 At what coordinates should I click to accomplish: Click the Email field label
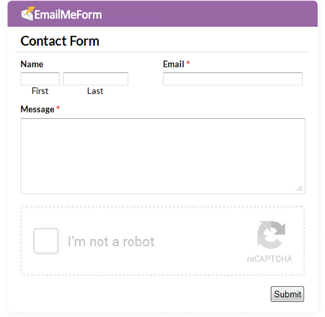174,64
